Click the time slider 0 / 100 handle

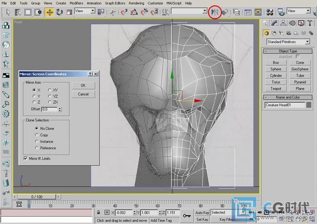[37, 197]
